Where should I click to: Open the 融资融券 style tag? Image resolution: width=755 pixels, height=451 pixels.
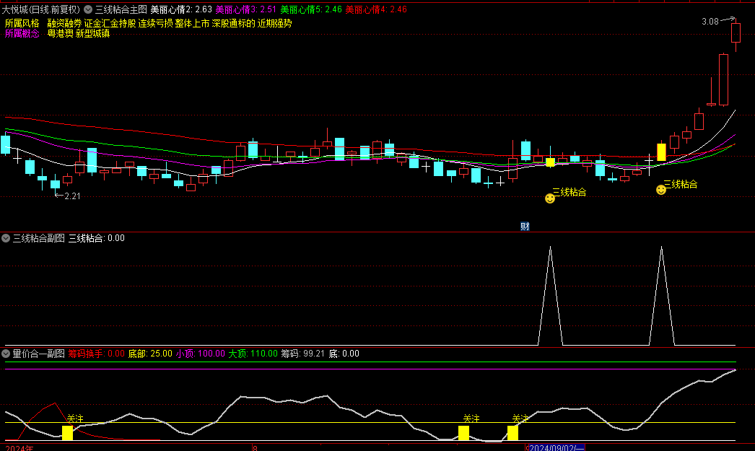[64, 23]
